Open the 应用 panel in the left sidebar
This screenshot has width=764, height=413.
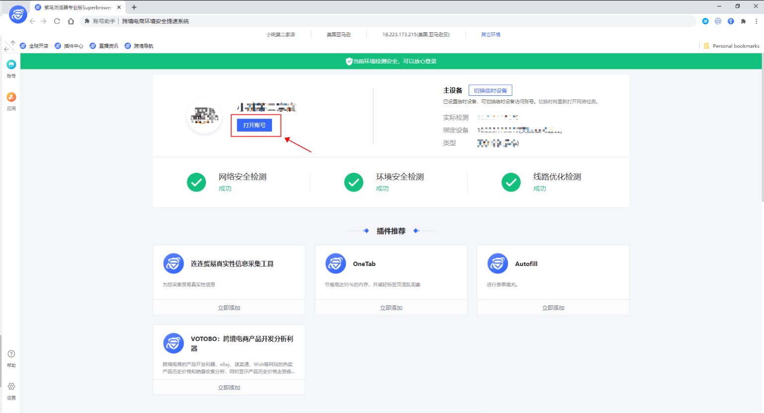point(11,101)
